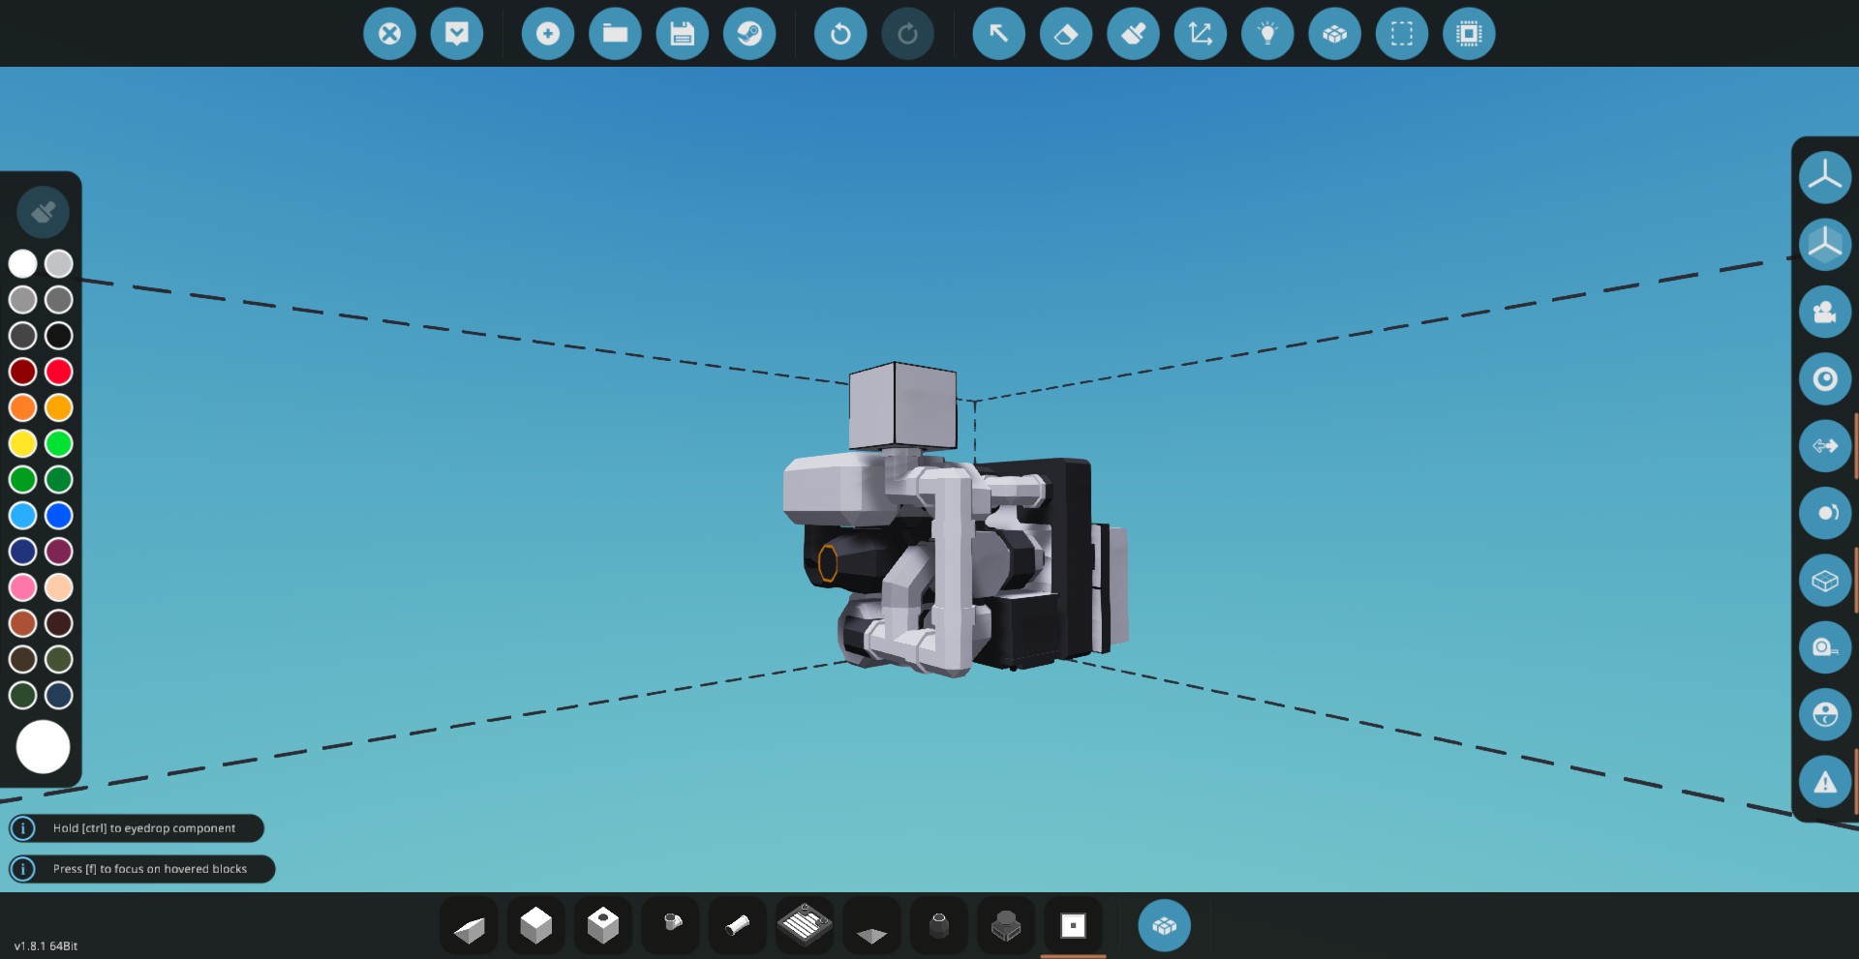1859x959 pixels.
Task: Click the rotating circle icon on right panel
Action: coord(1825,513)
